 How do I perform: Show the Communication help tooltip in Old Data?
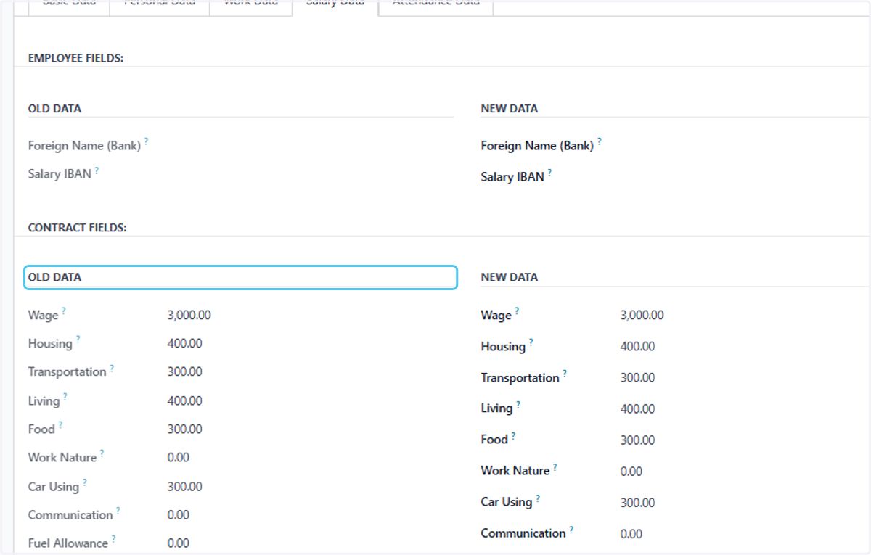(x=118, y=511)
